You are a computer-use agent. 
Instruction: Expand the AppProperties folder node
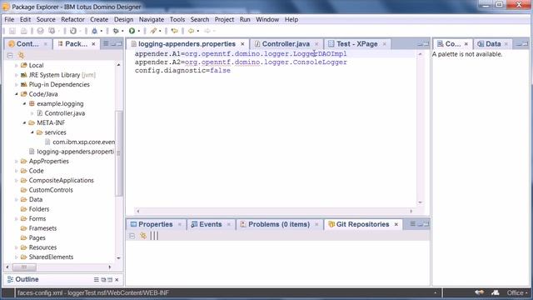coord(16,161)
